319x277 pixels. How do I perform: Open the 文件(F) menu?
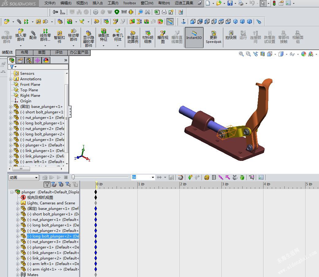point(50,3)
